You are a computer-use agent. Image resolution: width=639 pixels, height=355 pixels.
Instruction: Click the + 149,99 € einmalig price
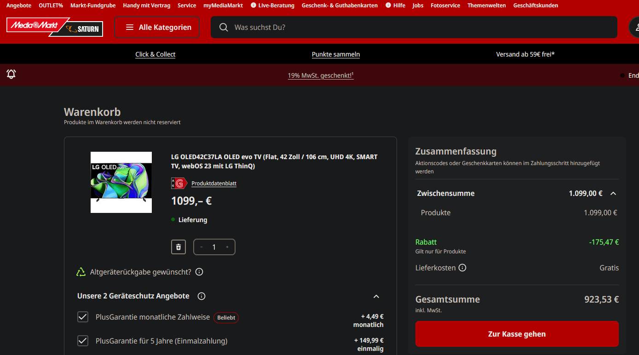(x=369, y=344)
